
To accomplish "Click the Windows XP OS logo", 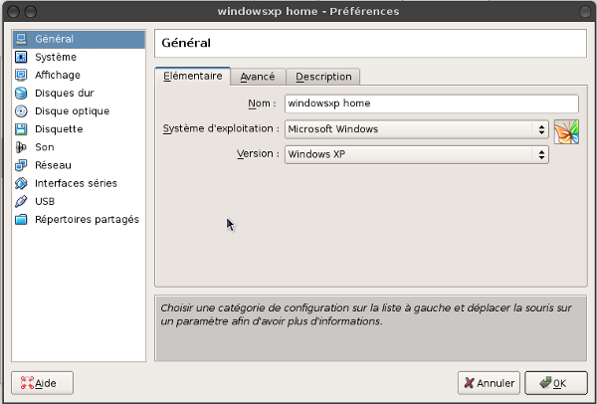I will [566, 132].
